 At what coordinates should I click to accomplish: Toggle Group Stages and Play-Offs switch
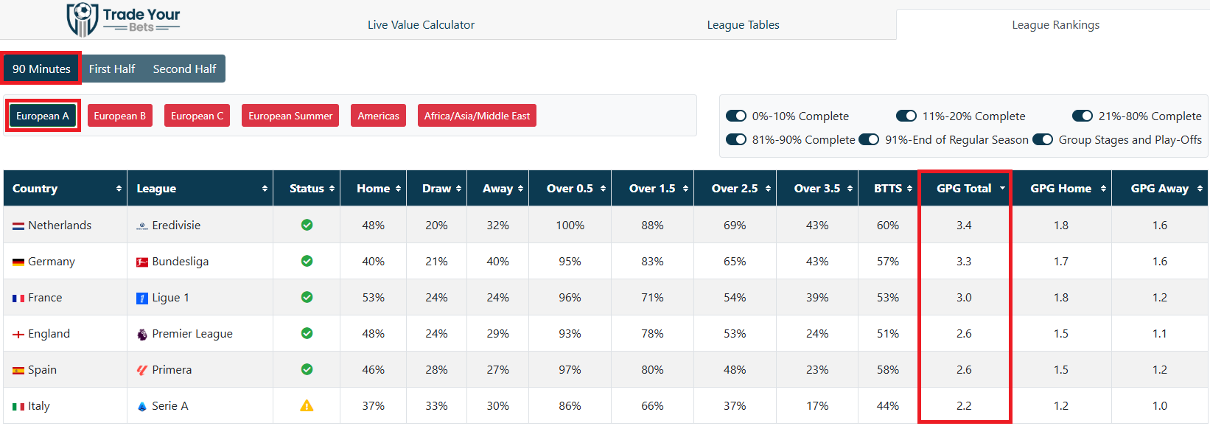point(1043,139)
